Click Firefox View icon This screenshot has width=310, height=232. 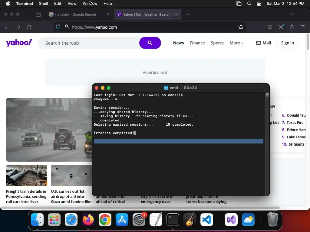pos(38,14)
